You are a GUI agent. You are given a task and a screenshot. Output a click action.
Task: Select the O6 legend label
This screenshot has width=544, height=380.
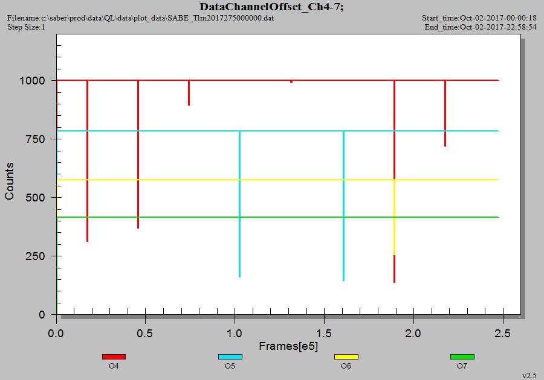point(346,366)
